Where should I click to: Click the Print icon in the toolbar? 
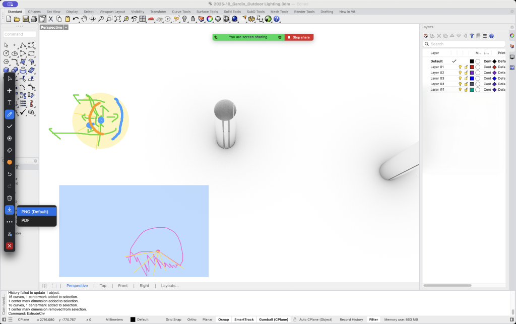tap(34, 19)
